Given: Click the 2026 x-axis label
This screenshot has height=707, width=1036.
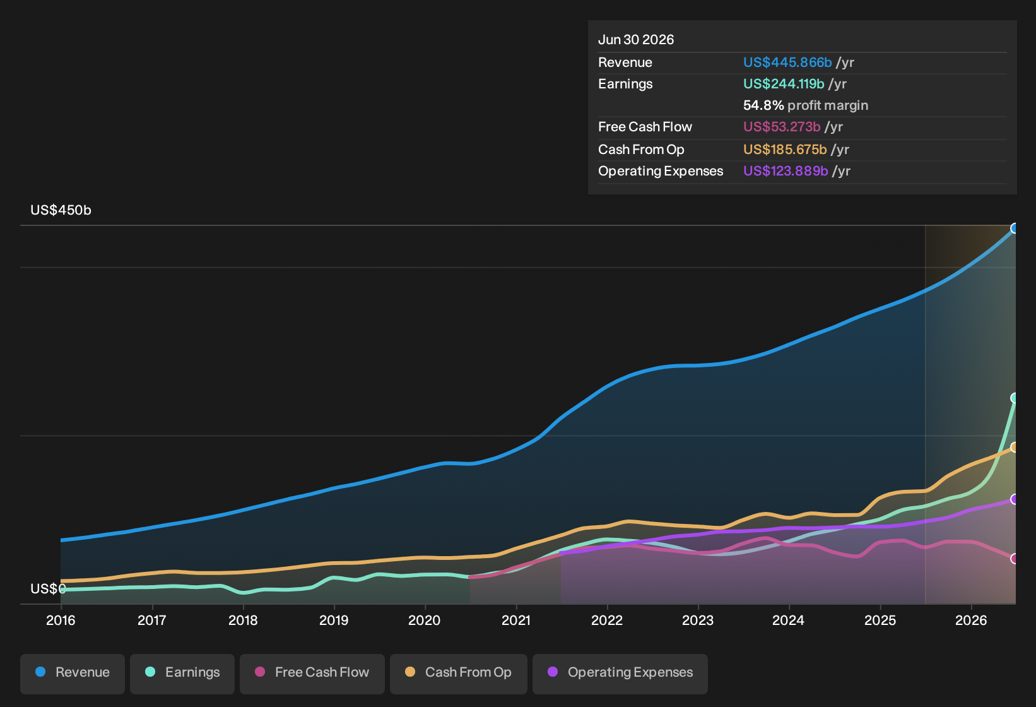Looking at the screenshot, I should tap(971, 620).
